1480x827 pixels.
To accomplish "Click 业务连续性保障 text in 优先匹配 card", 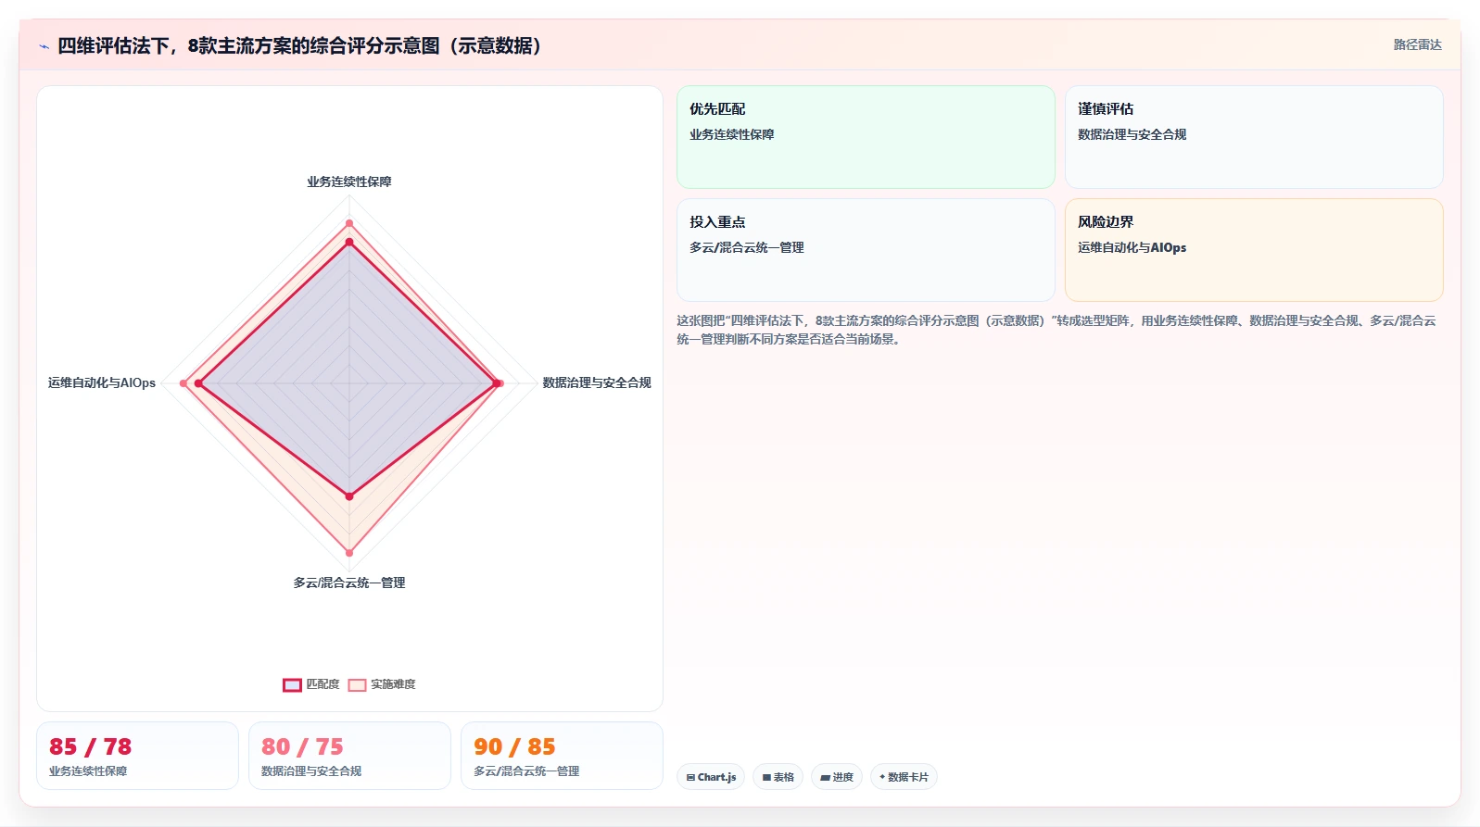I will [731, 134].
